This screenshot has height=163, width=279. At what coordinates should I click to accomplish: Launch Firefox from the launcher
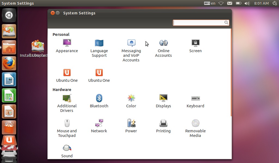[9, 63]
